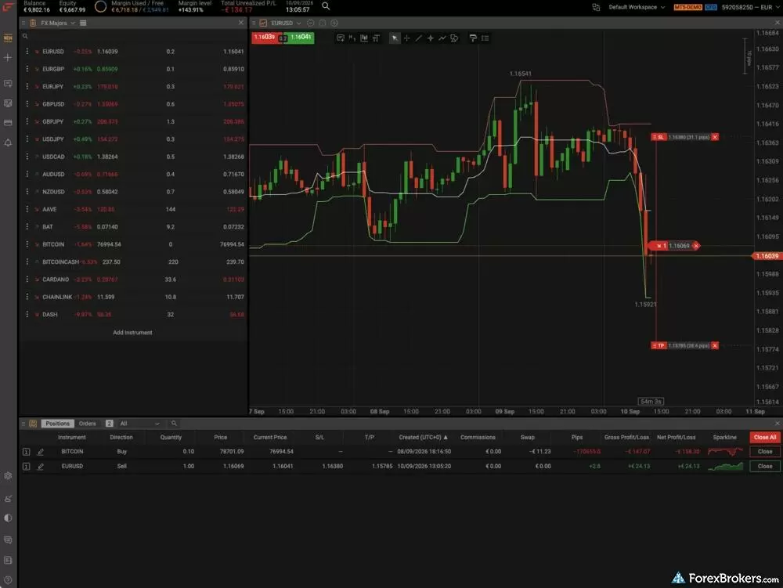Click the add comment tool in chart toolbar

tap(340, 38)
